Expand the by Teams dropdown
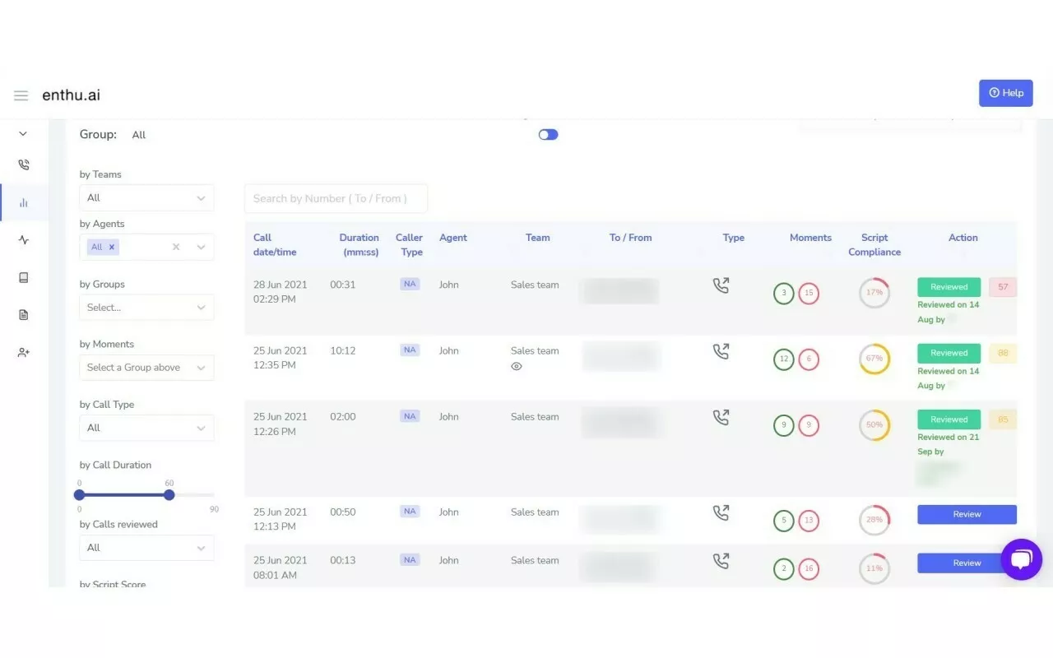 click(x=146, y=197)
